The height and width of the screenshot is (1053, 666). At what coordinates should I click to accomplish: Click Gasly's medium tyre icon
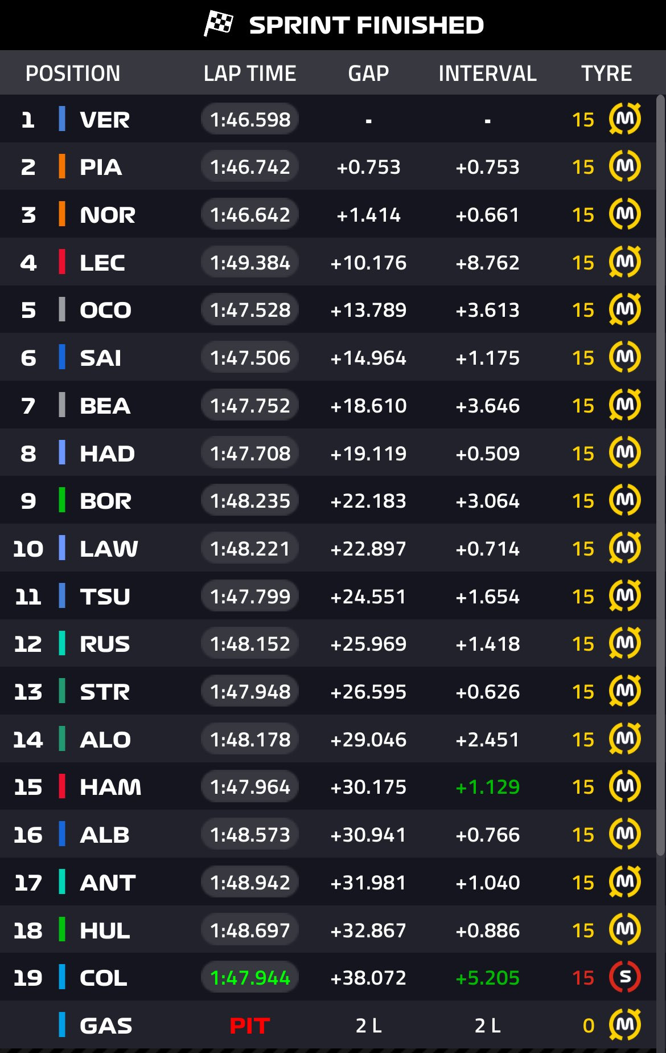625,1025
